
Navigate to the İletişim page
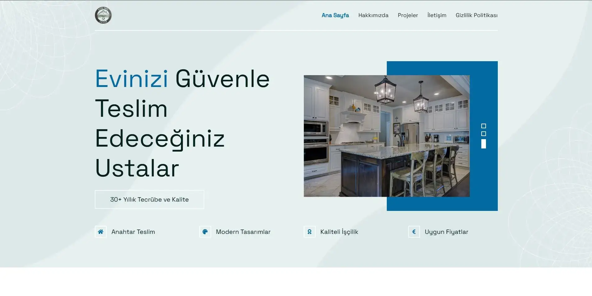437,15
